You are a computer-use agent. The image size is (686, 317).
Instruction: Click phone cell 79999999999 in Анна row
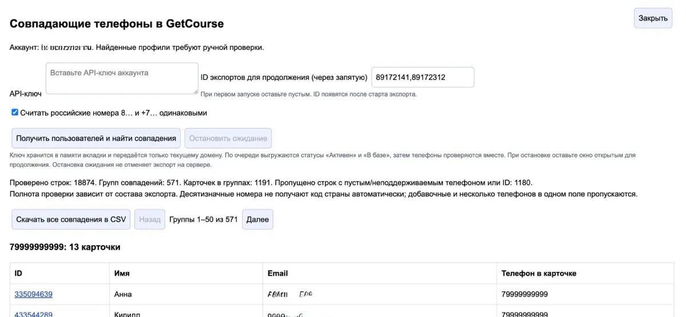[x=585, y=294]
